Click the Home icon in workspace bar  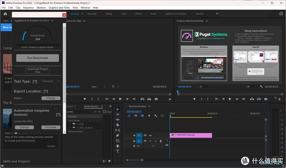[x=5, y=14]
